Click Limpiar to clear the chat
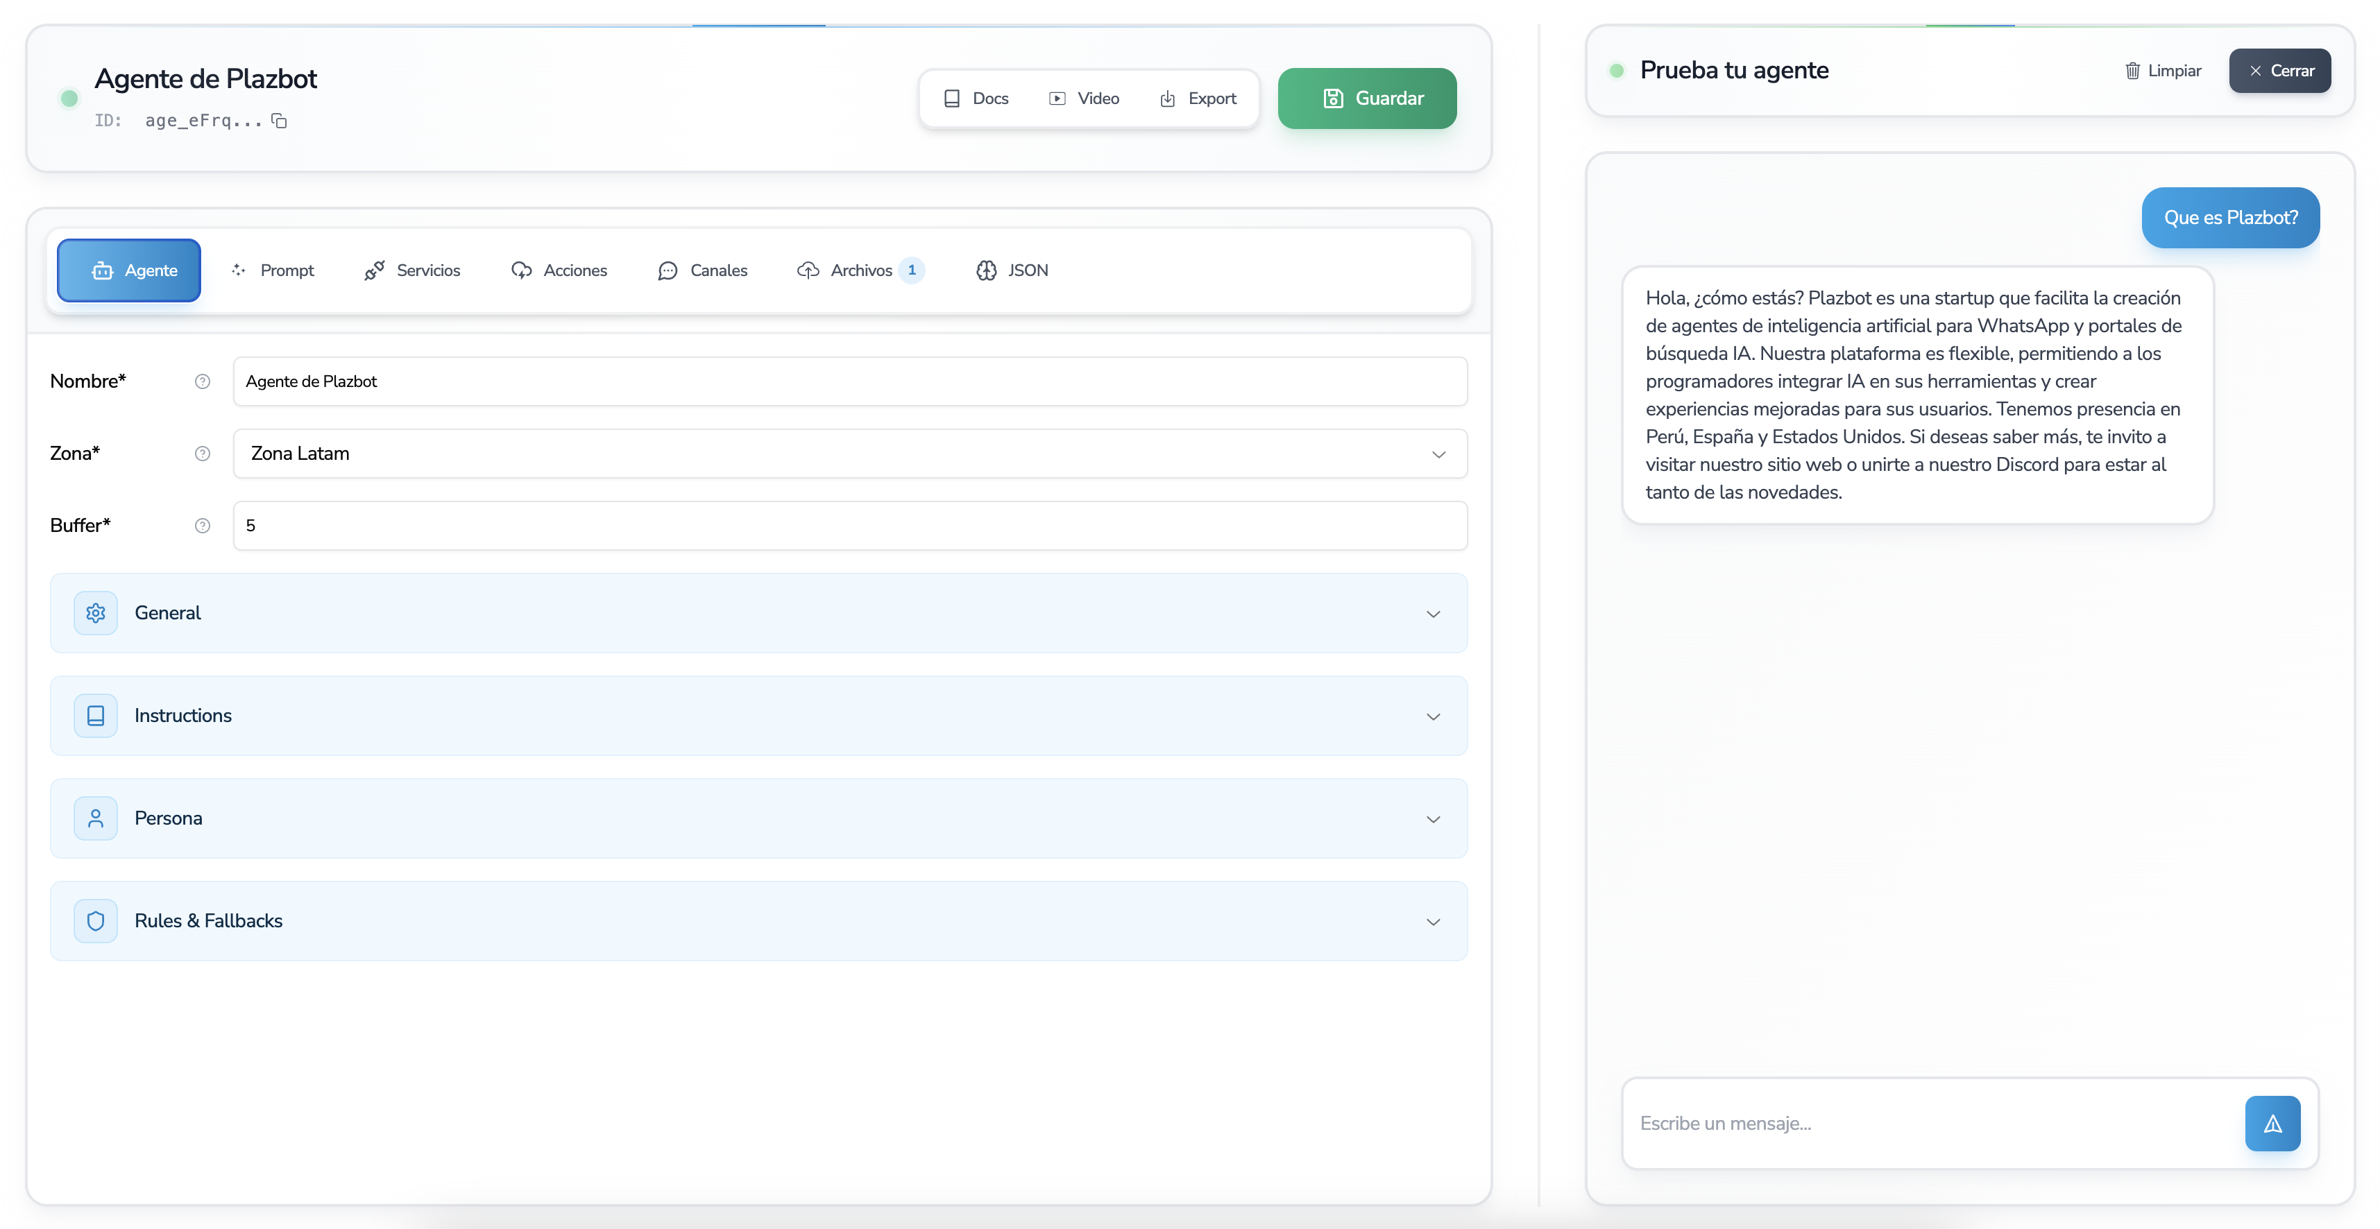 (2163, 71)
